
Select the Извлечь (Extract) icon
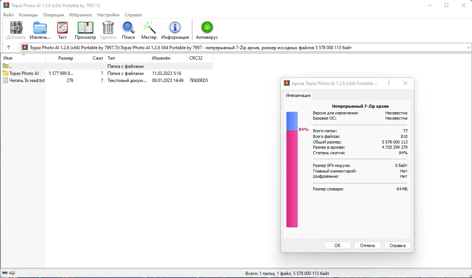39,28
